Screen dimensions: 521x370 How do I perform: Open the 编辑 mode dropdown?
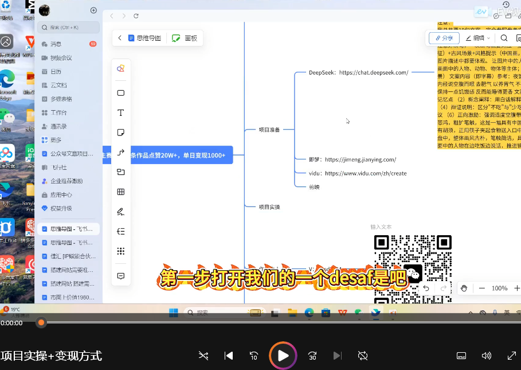pos(478,38)
